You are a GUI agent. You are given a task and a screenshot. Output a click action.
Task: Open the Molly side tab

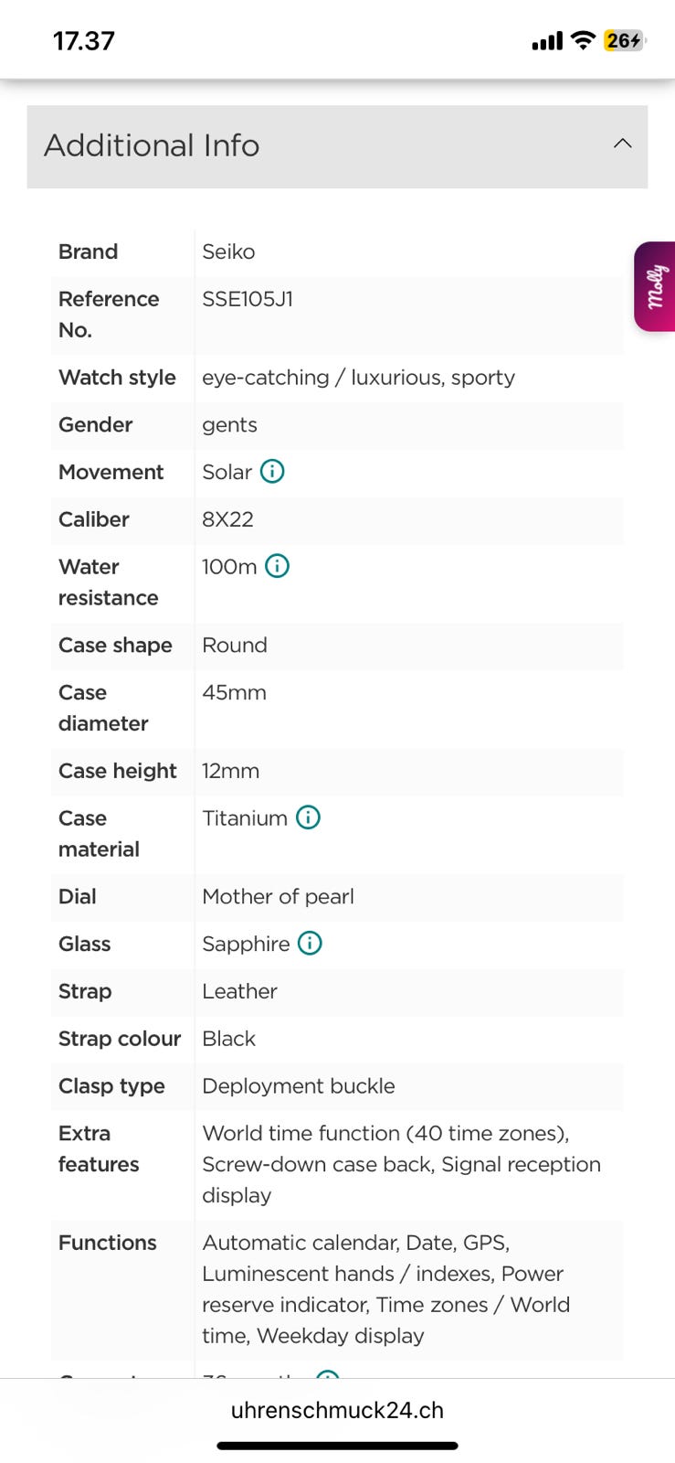point(655,286)
